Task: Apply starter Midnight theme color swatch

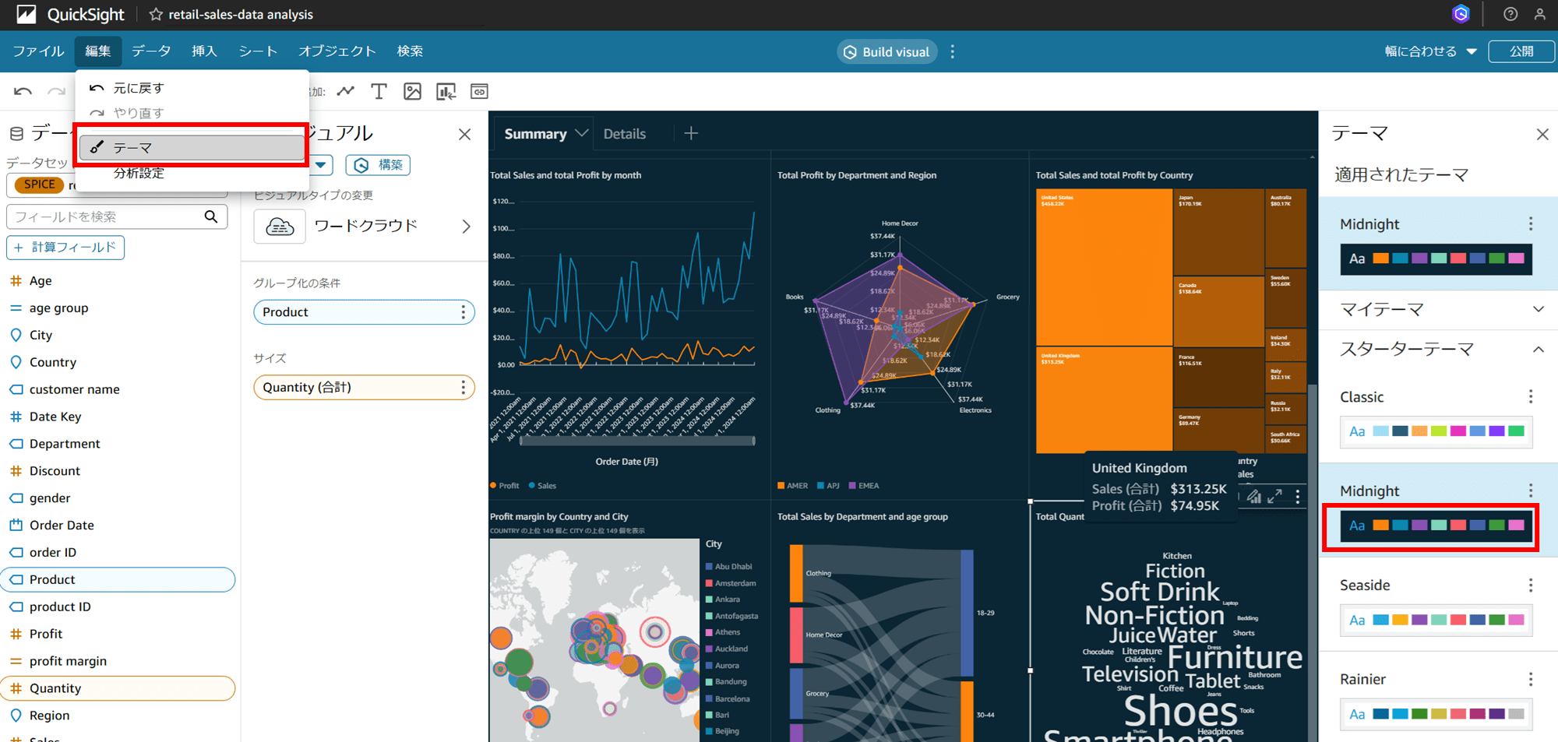Action: click(x=1436, y=526)
